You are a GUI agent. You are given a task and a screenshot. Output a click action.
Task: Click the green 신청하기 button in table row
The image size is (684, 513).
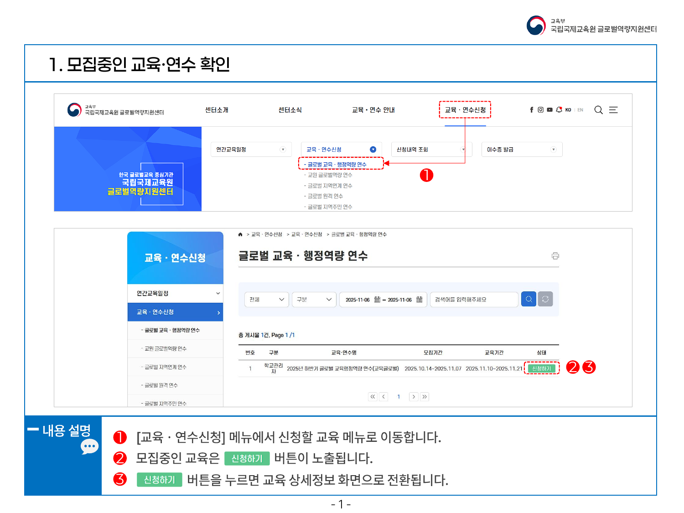(541, 368)
